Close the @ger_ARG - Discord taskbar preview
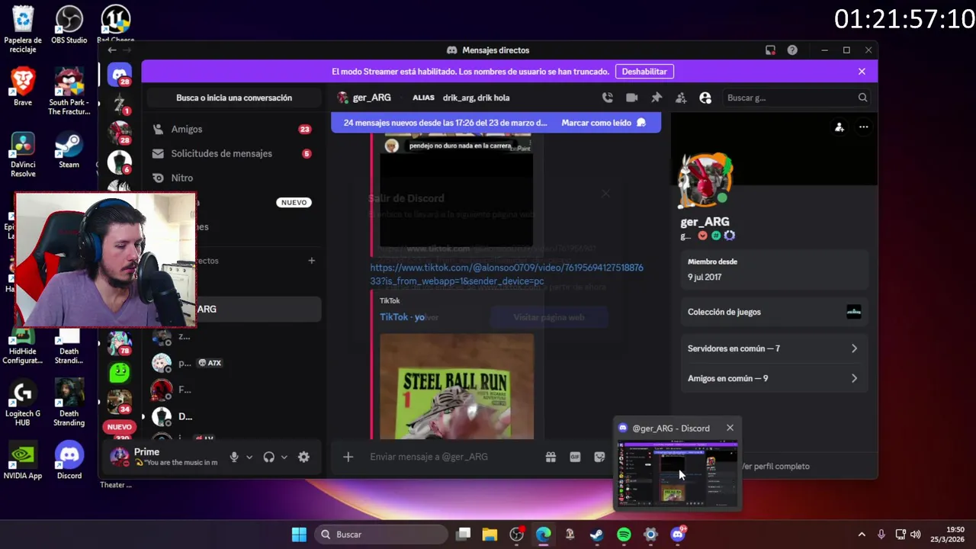Screen dimensions: 976x549 coord(730,428)
